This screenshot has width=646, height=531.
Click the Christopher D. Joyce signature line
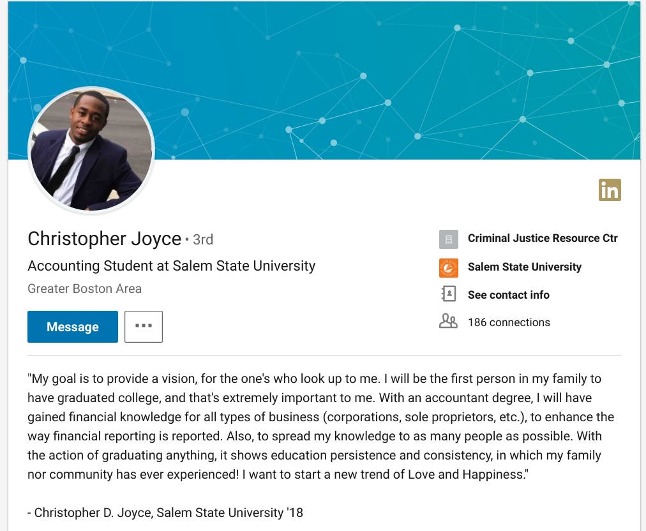tap(165, 512)
